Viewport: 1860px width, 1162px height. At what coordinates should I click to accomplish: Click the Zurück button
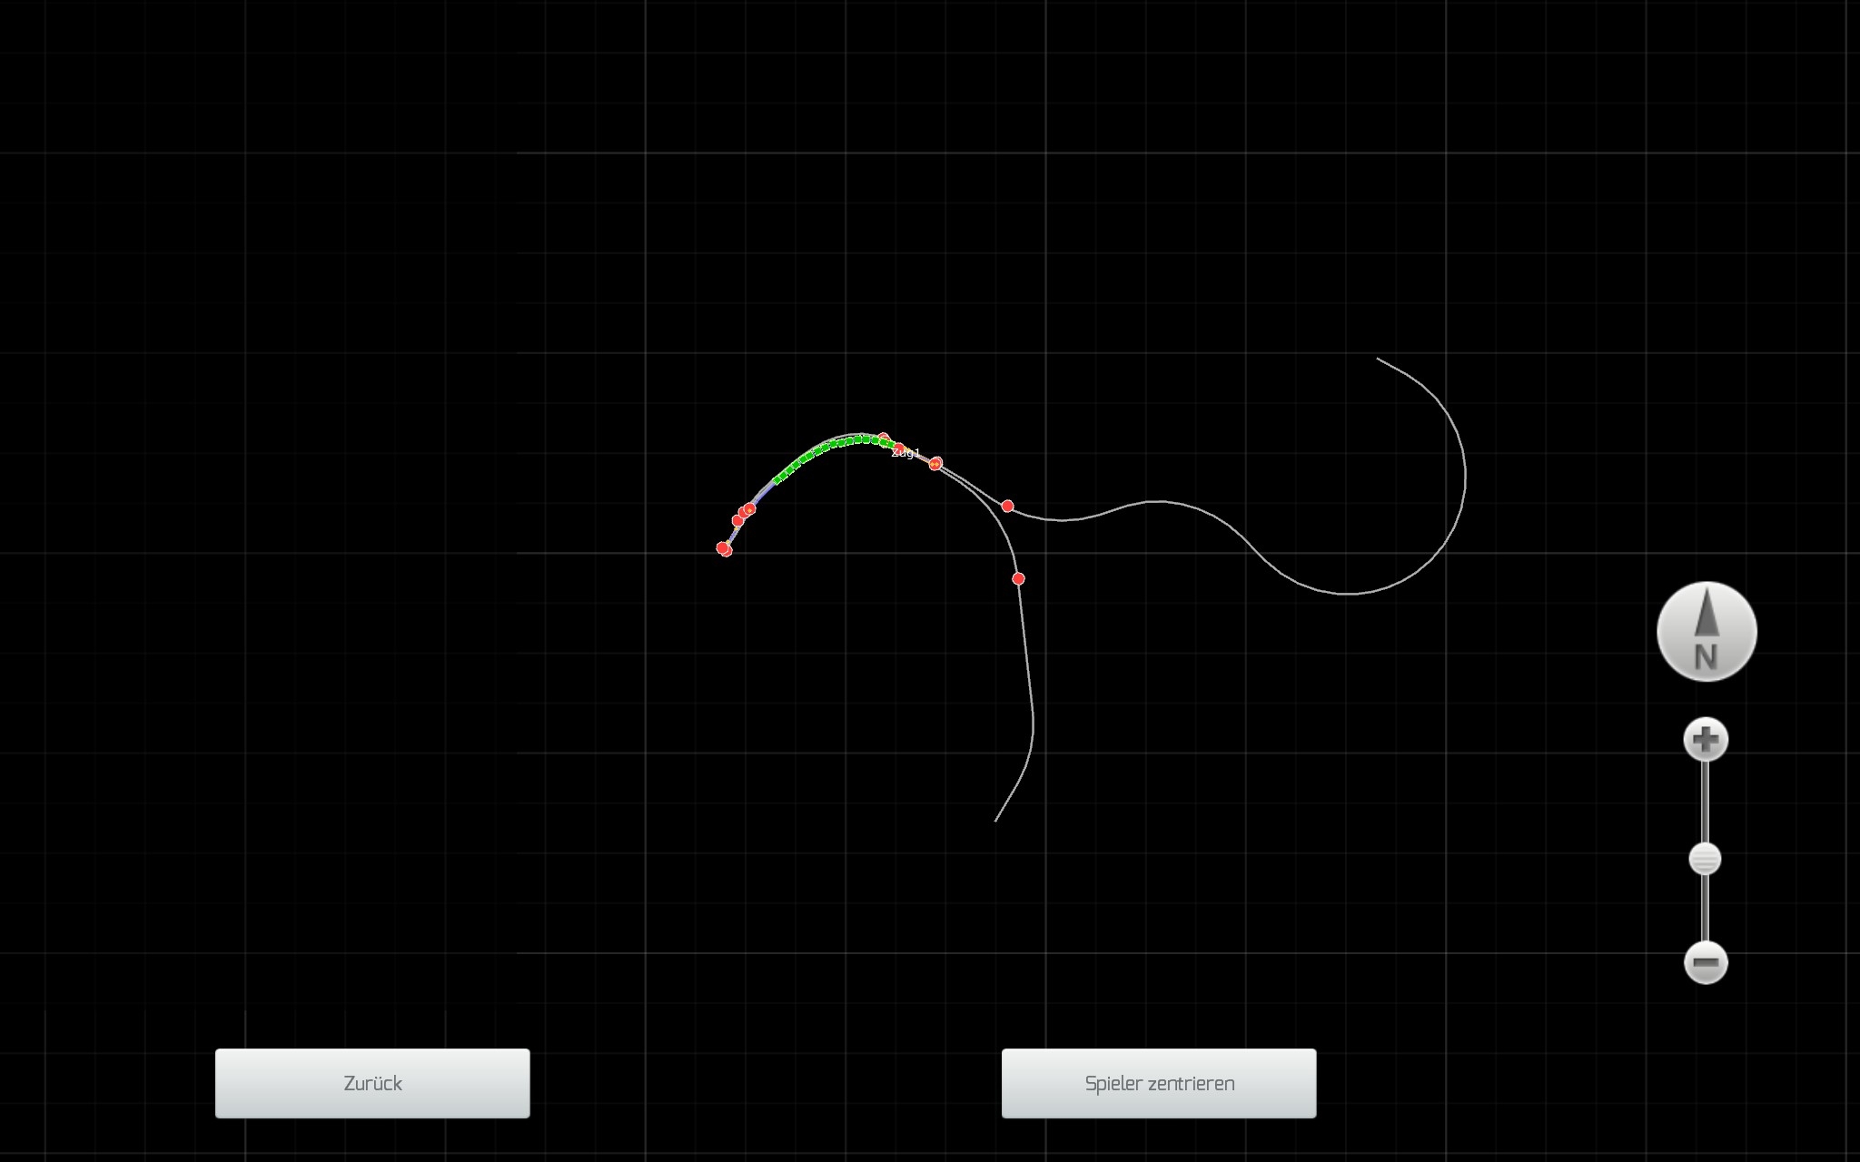(372, 1083)
